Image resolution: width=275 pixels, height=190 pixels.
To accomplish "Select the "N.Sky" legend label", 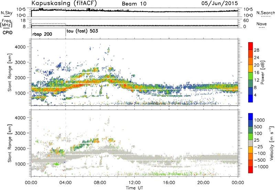I will 7,13.
